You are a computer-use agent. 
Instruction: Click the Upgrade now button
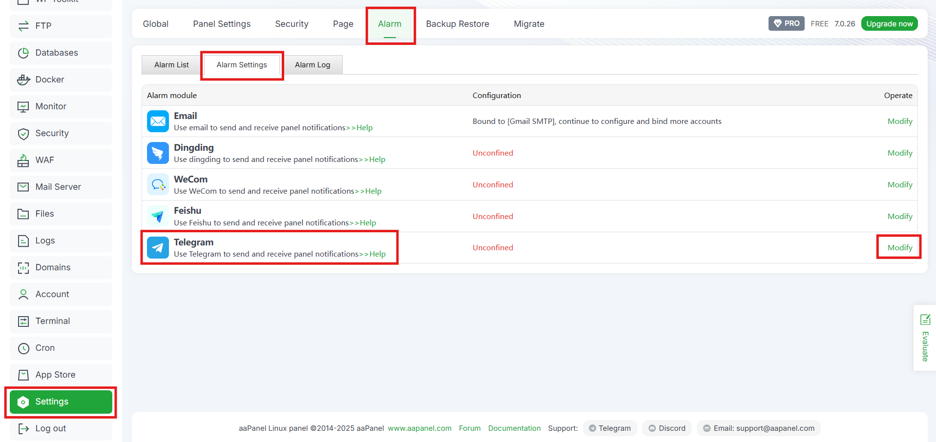890,23
